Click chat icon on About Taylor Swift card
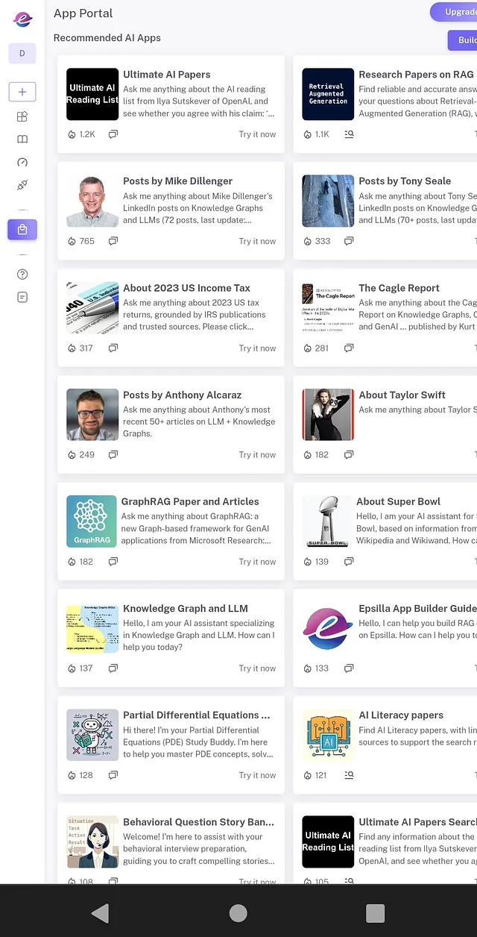The height and width of the screenshot is (937, 477). [x=349, y=454]
